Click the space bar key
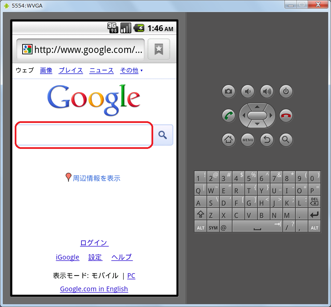331x307 pixels. [x=257, y=226]
